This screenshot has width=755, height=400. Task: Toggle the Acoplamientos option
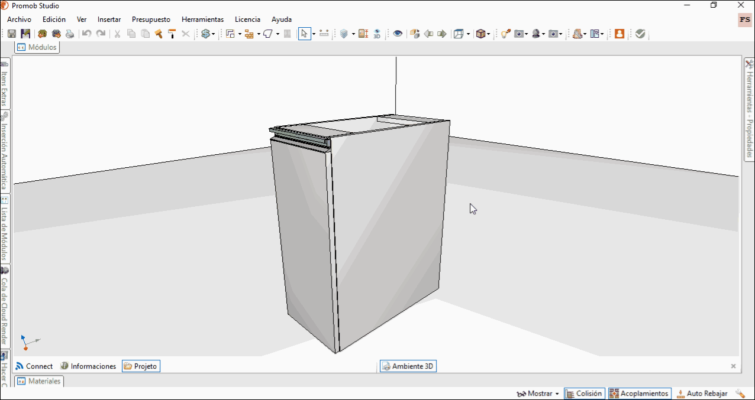coord(640,394)
